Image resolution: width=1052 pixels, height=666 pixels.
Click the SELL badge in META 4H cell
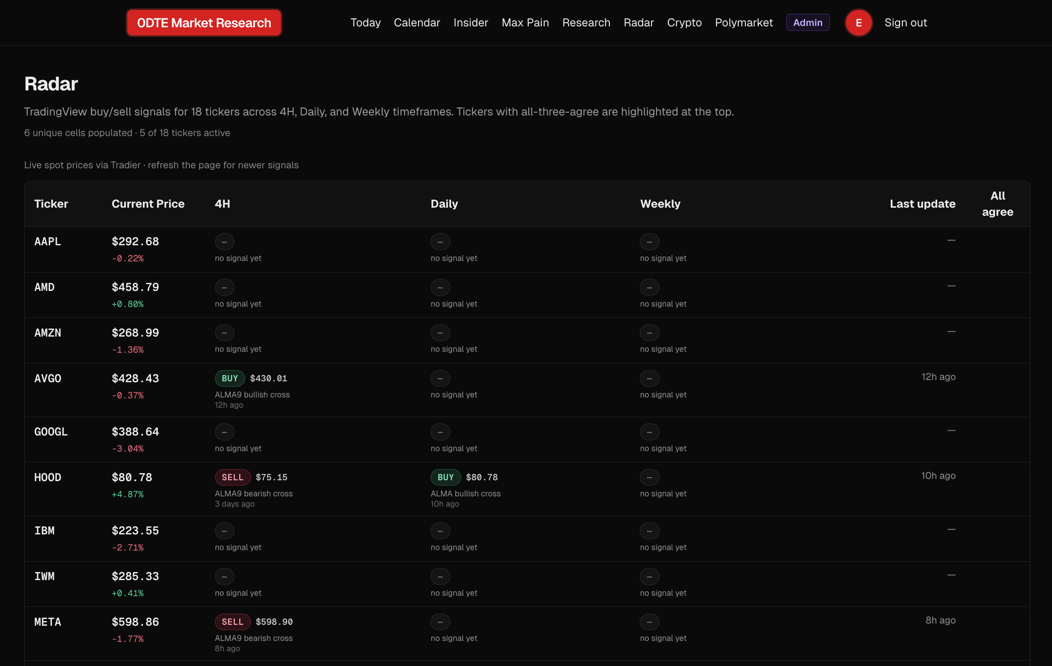[x=233, y=622]
